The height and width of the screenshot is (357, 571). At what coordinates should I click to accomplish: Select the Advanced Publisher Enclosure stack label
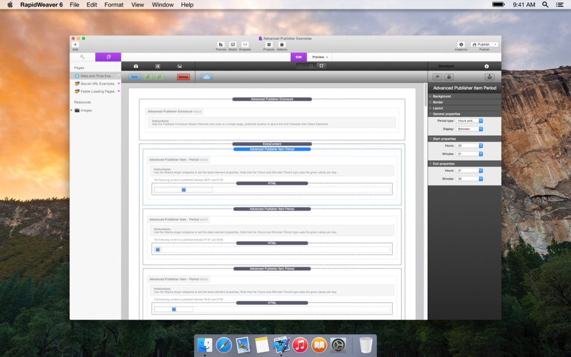(x=272, y=99)
